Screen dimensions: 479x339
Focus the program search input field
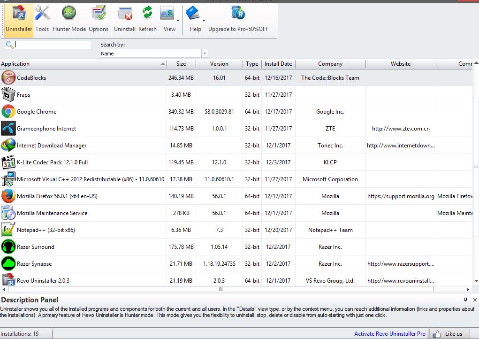click(x=53, y=45)
